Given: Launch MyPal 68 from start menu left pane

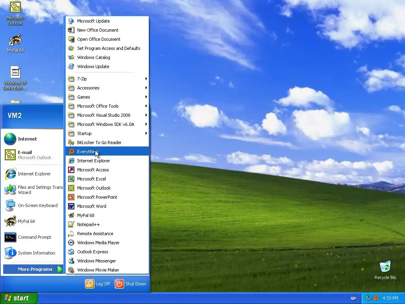Looking at the screenshot, I should click(x=32, y=221).
